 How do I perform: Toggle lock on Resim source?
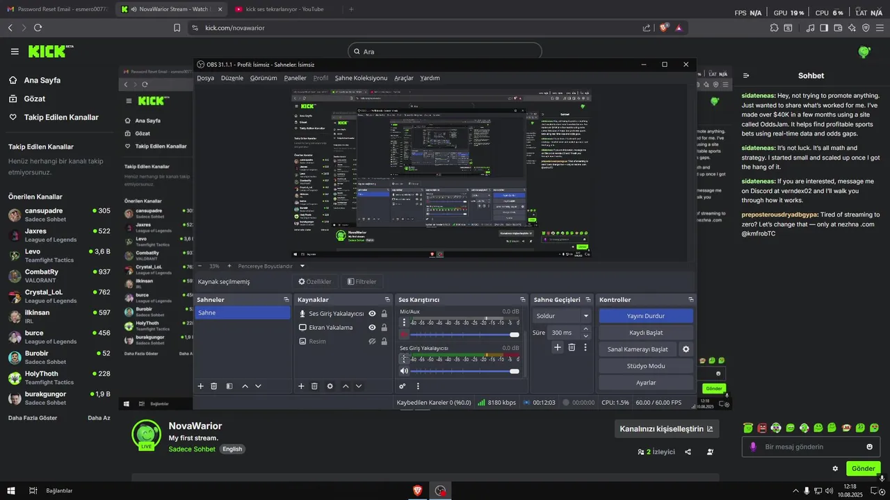[x=385, y=341]
